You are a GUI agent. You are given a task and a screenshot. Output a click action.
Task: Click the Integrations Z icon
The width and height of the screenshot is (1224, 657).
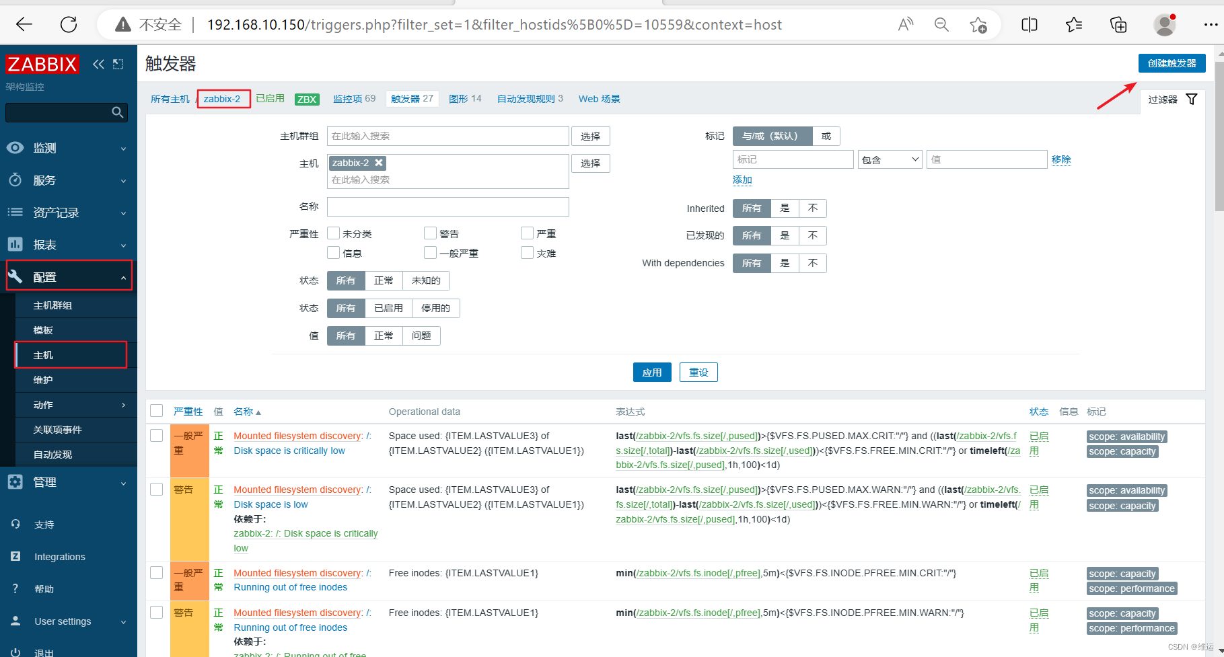pos(15,556)
